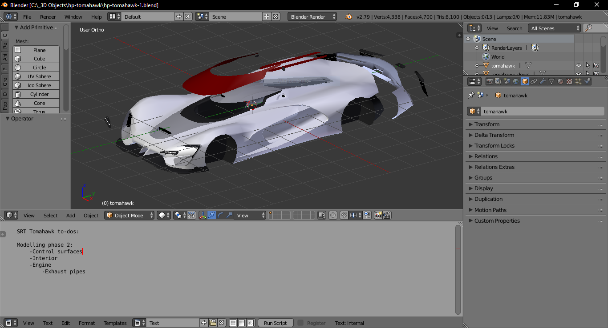This screenshot has width=608, height=328.
Task: Open the text editor Templates menu
Action: click(x=115, y=323)
